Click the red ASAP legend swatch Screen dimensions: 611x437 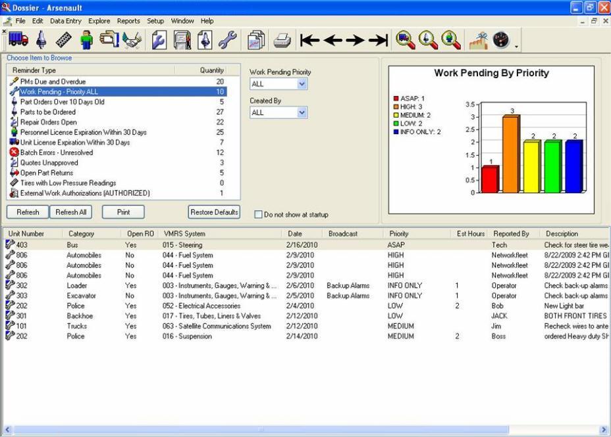pos(396,99)
